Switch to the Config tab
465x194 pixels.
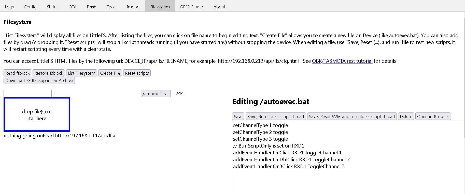pyautogui.click(x=30, y=7)
